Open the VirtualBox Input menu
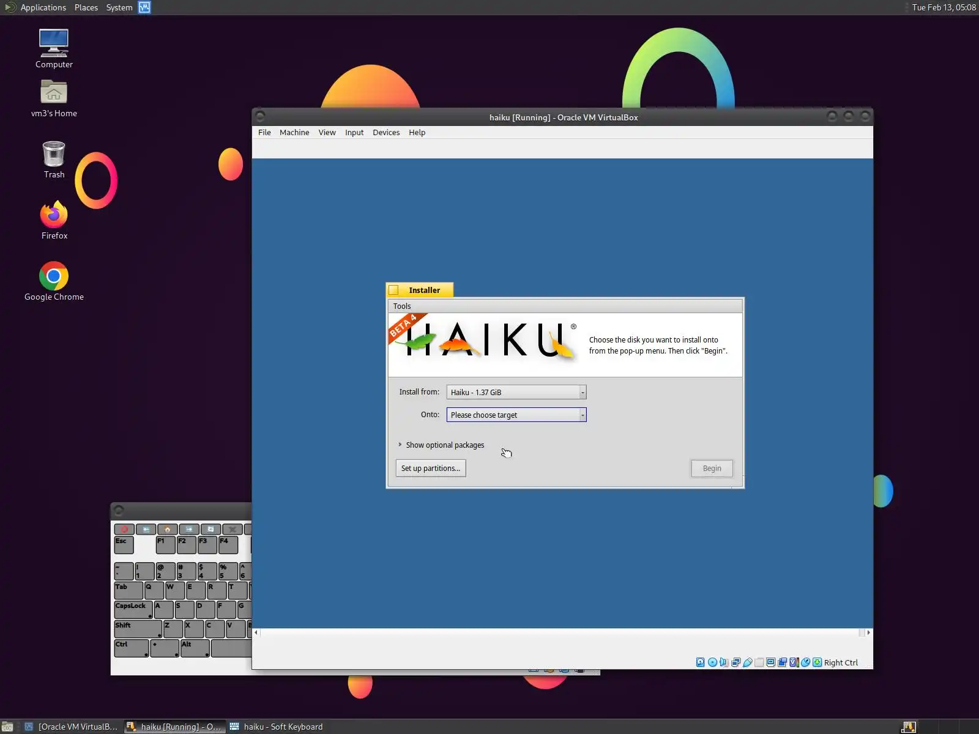 [354, 132]
